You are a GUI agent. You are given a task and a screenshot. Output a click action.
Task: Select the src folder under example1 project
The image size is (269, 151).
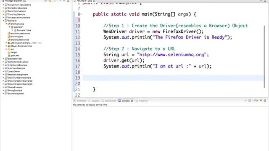[12, 49]
